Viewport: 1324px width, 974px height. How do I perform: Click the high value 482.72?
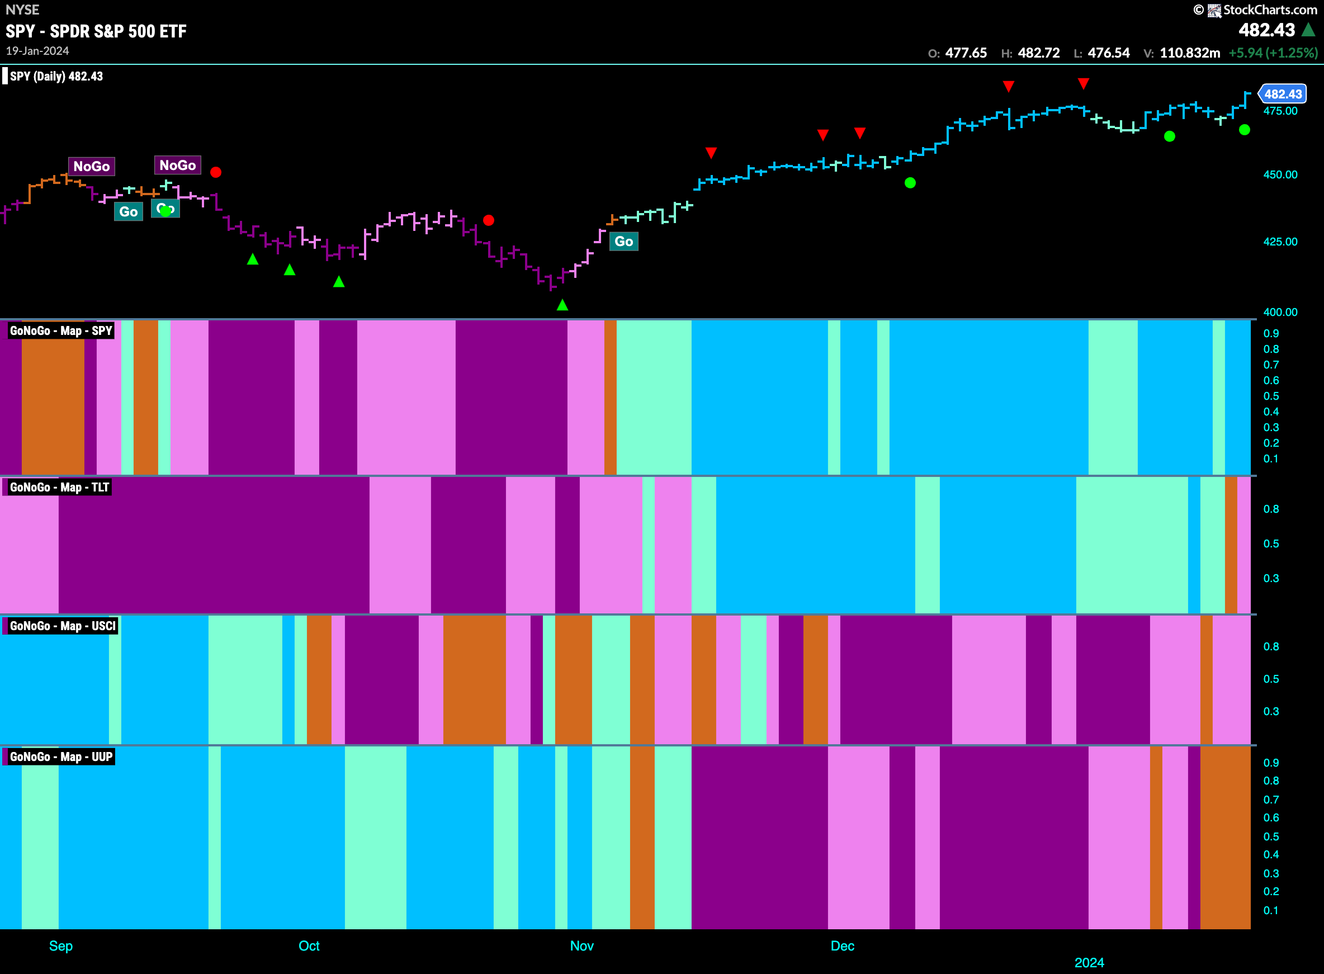(x=1039, y=53)
